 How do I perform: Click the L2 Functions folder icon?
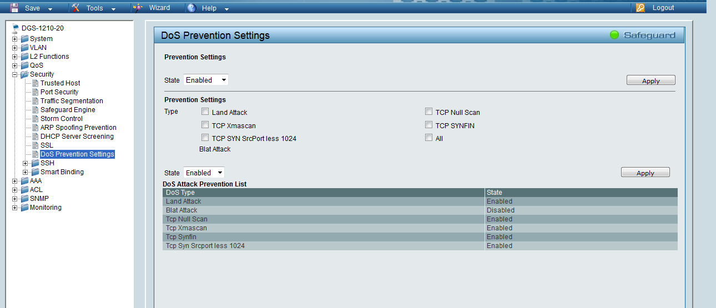coord(24,57)
